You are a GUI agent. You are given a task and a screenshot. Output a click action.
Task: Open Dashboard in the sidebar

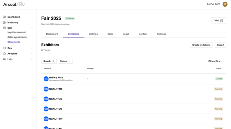(13, 17)
